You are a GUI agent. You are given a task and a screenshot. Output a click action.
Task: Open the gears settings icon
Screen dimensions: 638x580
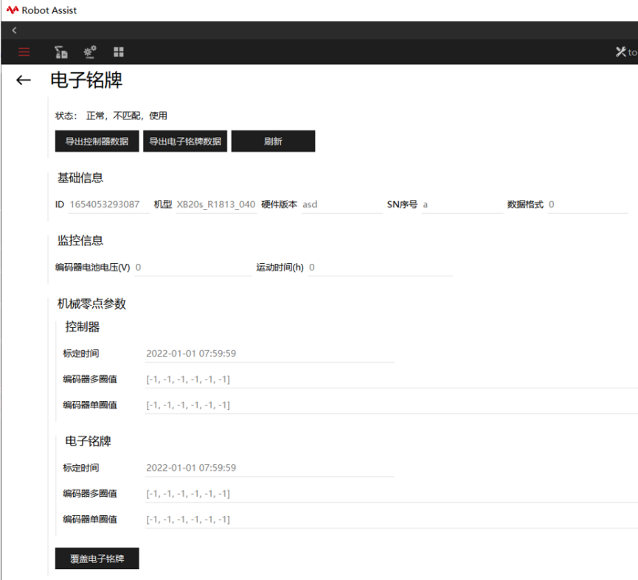pos(89,52)
